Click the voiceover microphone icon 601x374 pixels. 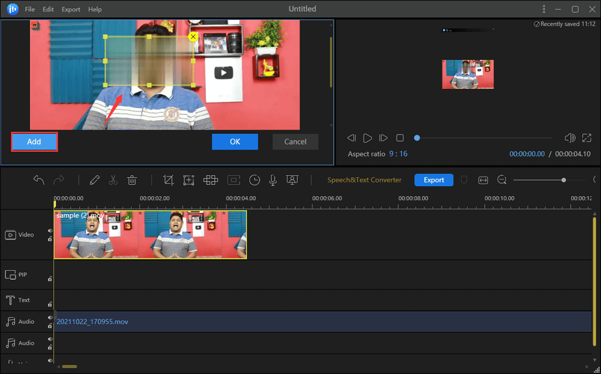(x=273, y=180)
